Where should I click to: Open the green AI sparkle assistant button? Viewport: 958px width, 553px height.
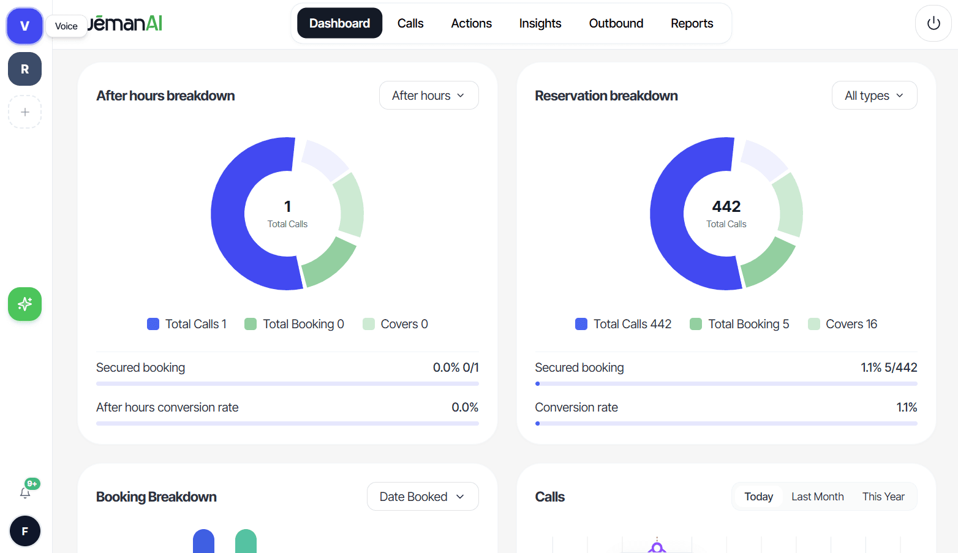pos(25,304)
